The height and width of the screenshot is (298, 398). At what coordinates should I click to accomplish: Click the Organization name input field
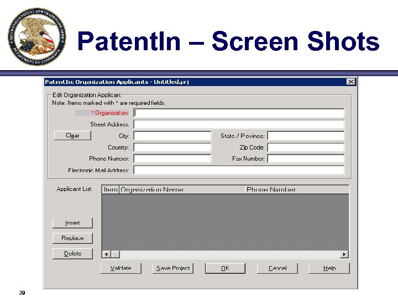click(x=239, y=113)
